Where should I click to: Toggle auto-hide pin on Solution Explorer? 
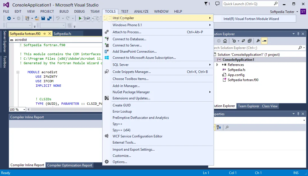298,34
